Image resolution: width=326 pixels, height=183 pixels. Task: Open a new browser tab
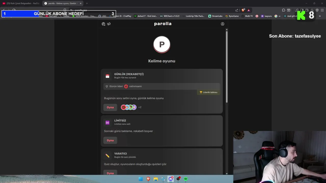click(87, 3)
